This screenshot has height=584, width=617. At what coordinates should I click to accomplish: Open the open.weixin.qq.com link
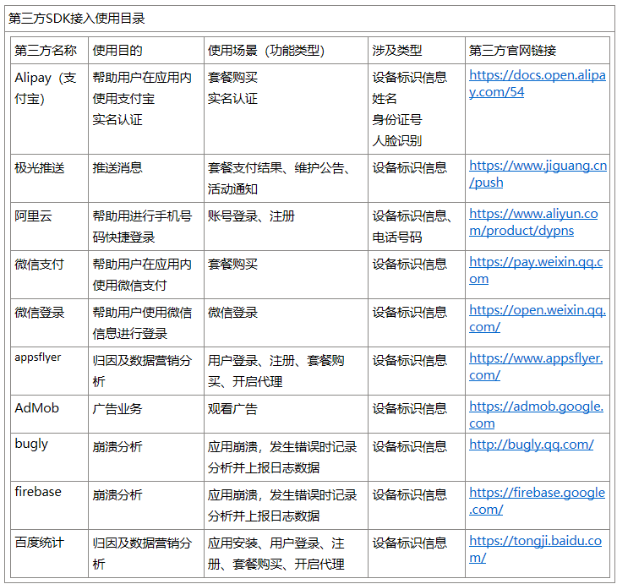point(537,319)
